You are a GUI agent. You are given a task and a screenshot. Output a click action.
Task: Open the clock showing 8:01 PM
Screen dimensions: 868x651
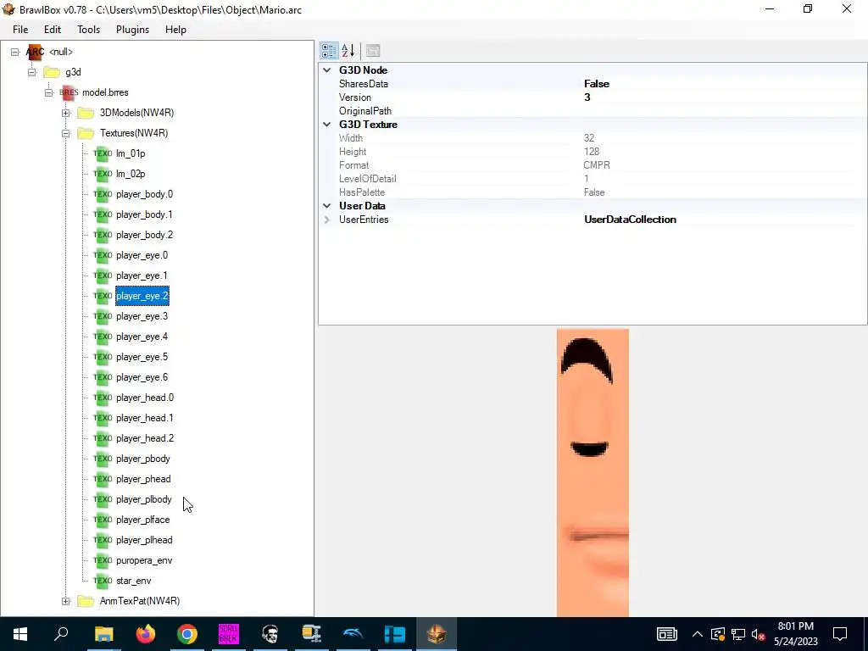(x=795, y=634)
